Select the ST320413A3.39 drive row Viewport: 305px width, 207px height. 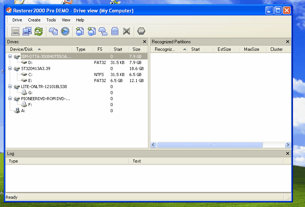pos(77,68)
